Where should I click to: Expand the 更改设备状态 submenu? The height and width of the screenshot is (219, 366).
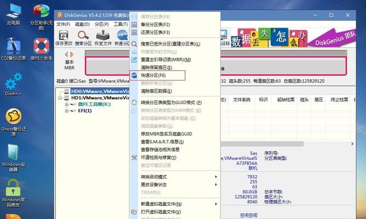(x=175, y=185)
